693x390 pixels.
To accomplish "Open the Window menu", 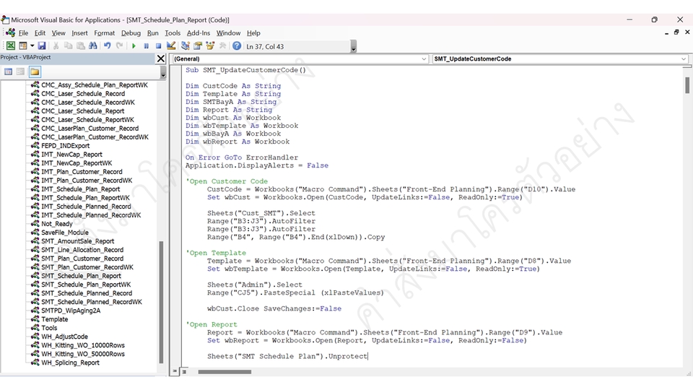I will coord(228,33).
